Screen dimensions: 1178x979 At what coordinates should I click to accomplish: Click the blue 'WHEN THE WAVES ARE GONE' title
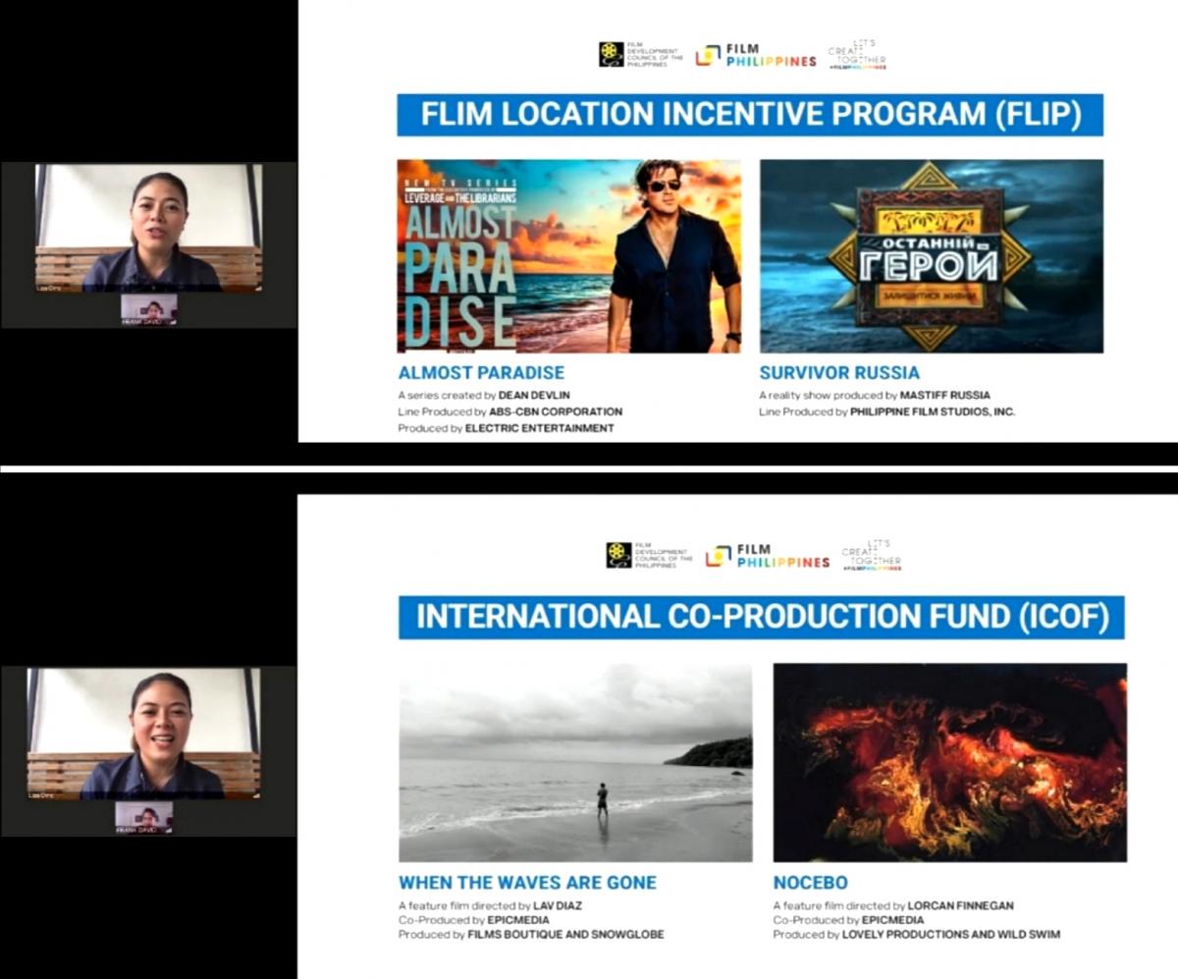(528, 882)
